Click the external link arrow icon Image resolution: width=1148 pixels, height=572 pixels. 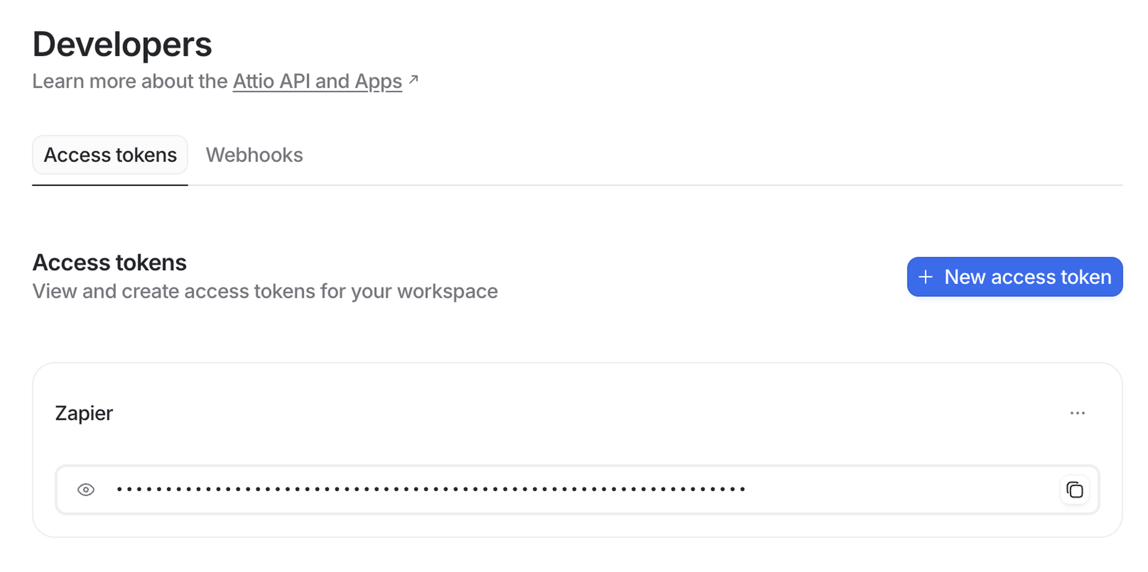(413, 80)
